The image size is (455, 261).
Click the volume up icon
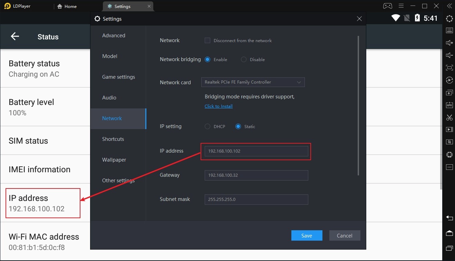(449, 43)
